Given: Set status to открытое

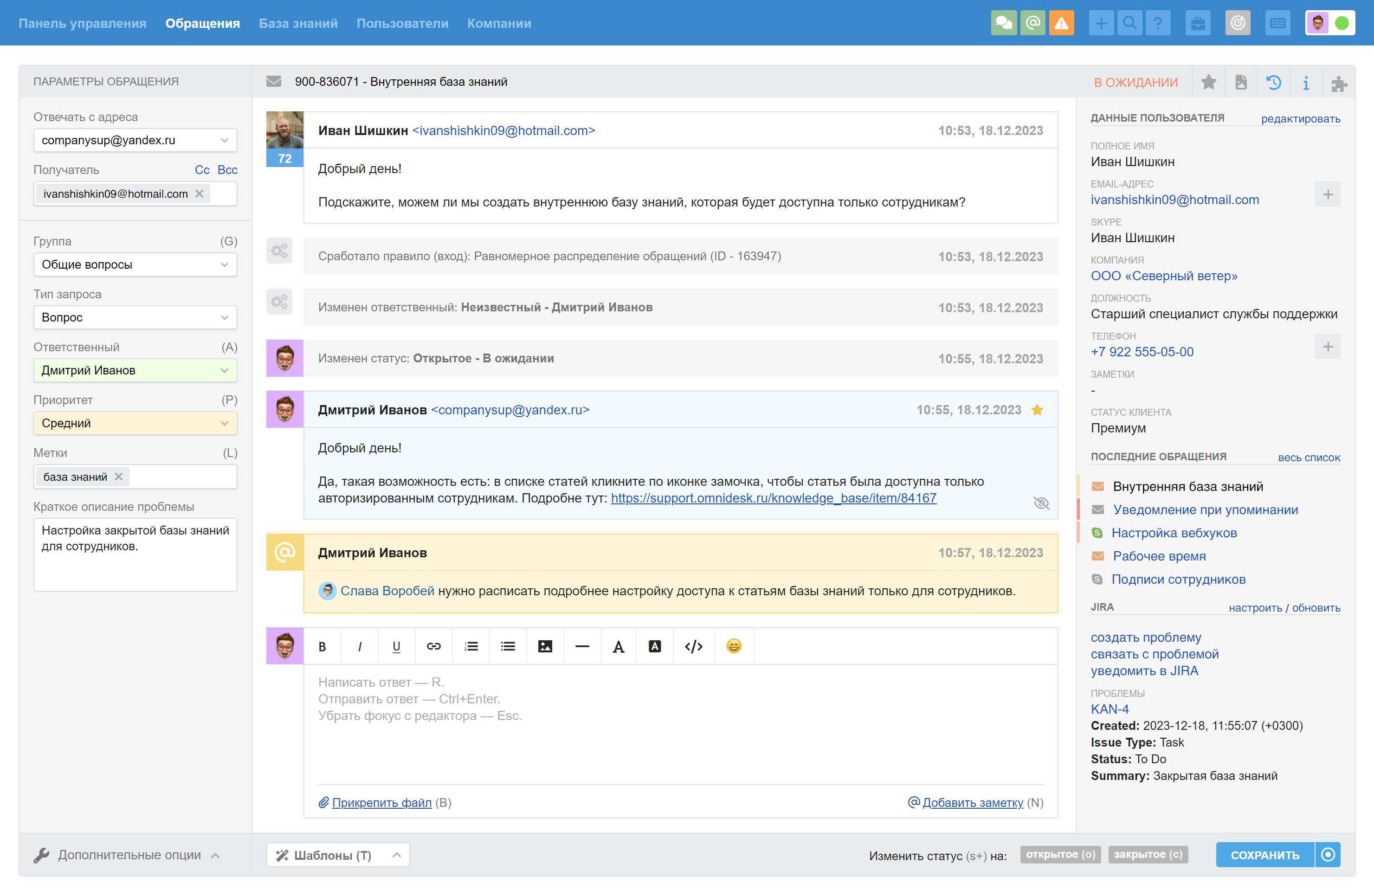Looking at the screenshot, I should (x=1060, y=855).
